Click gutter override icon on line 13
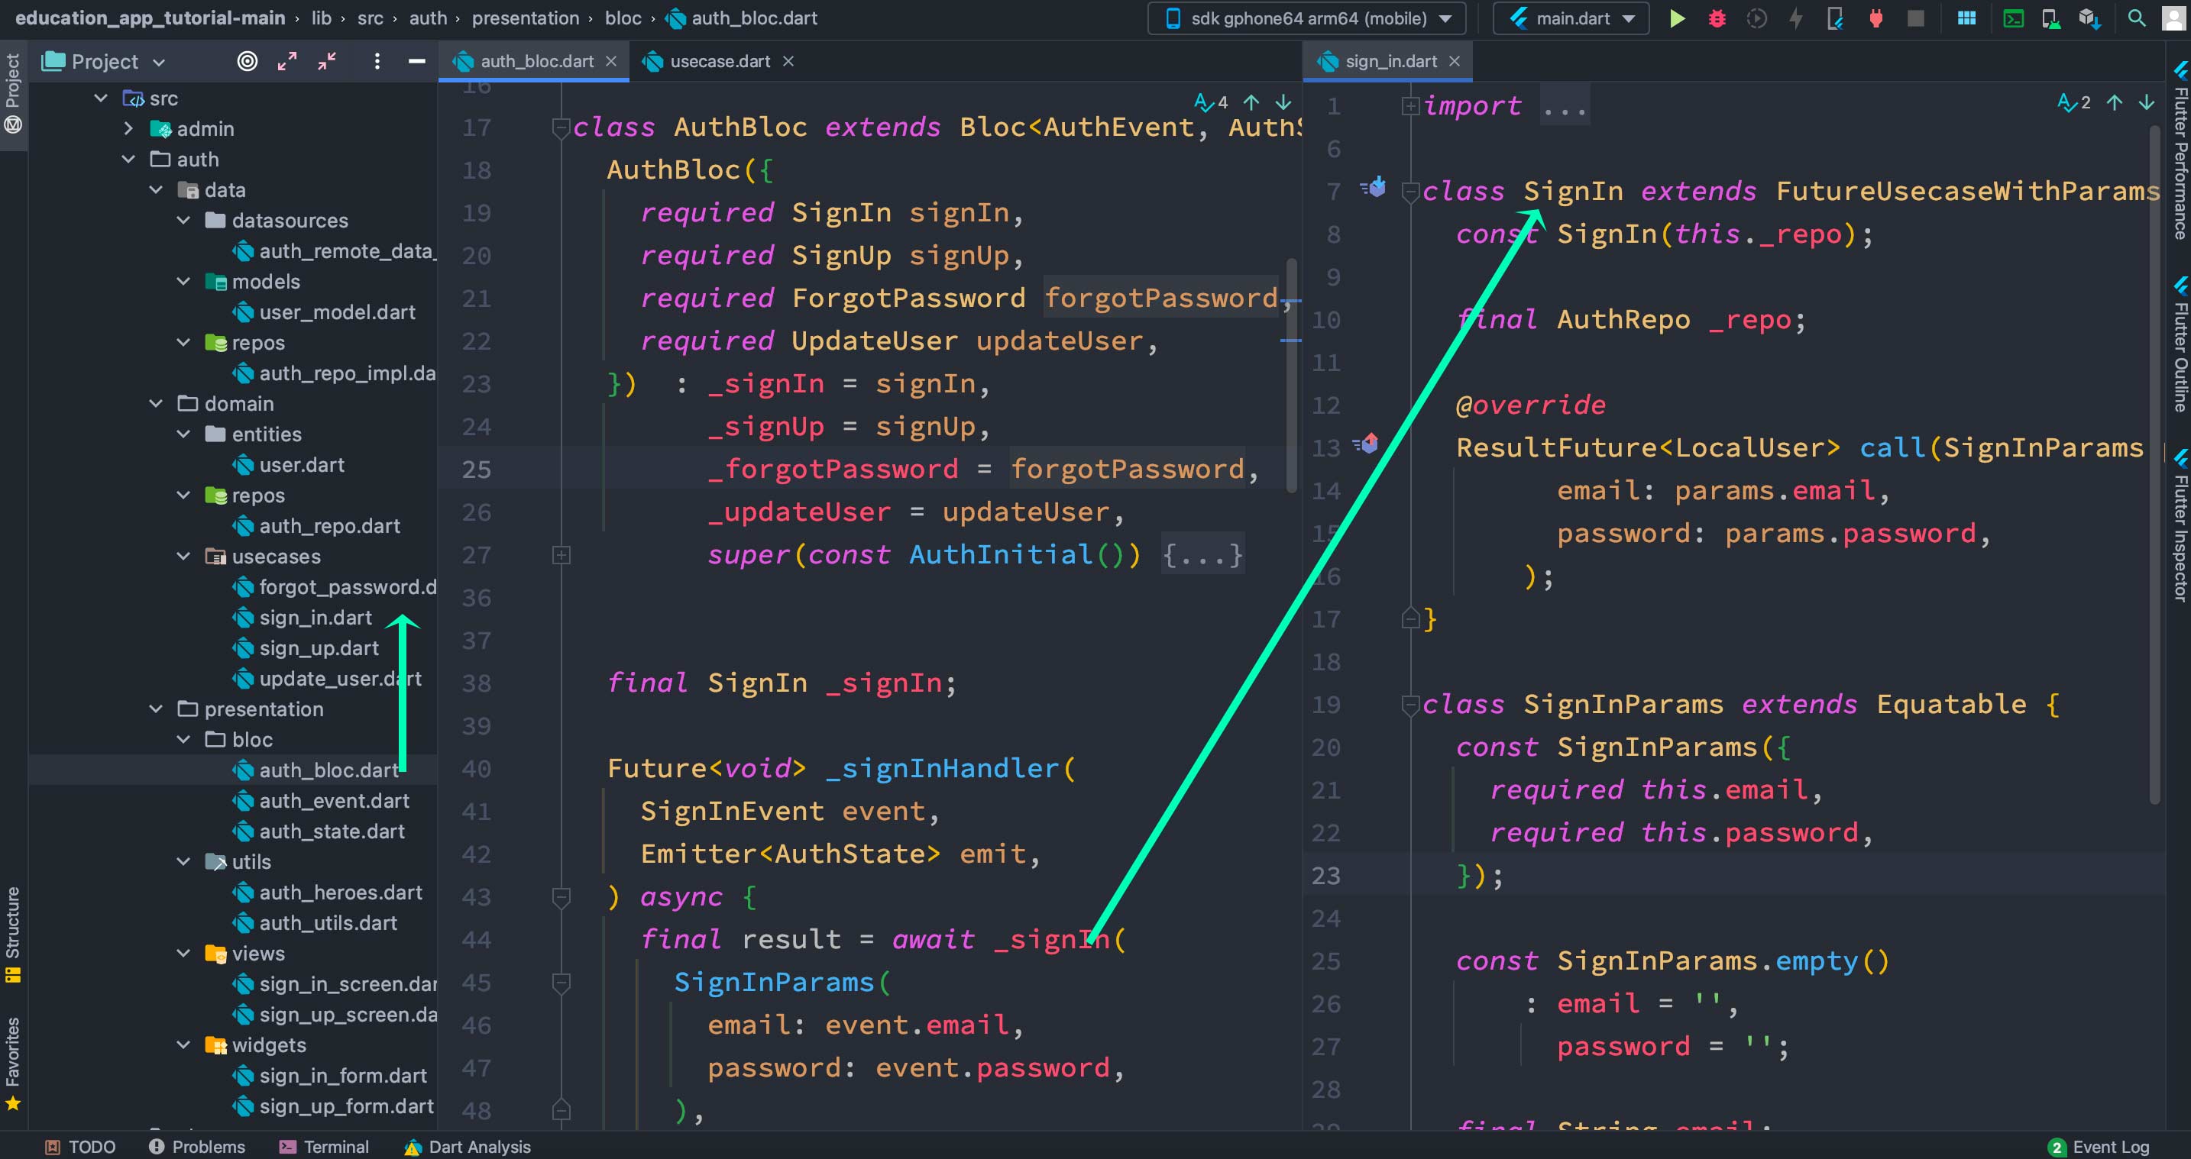Image resolution: width=2191 pixels, height=1159 pixels. pyautogui.click(x=1366, y=443)
